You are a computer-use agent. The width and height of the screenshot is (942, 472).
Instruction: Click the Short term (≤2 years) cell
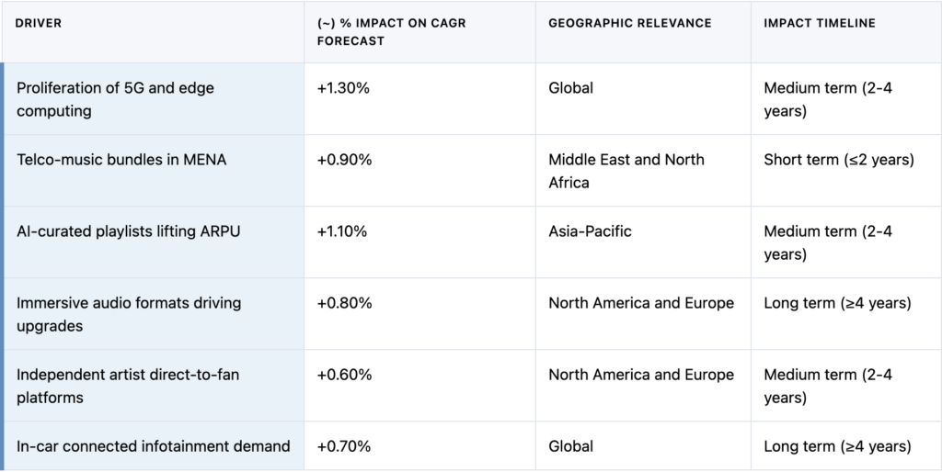[838, 160]
